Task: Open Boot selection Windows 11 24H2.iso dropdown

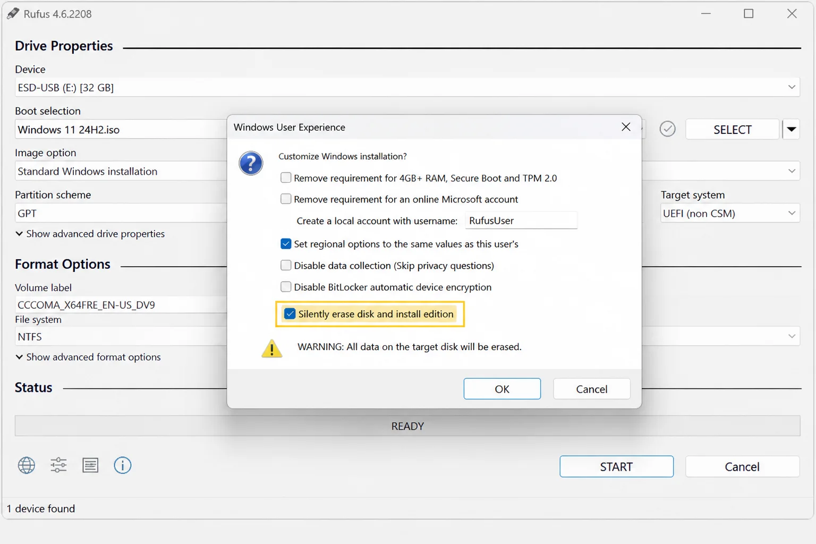Action: 121,130
